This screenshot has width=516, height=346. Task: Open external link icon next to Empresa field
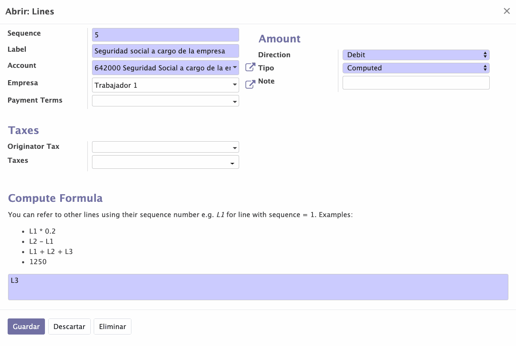tap(251, 84)
